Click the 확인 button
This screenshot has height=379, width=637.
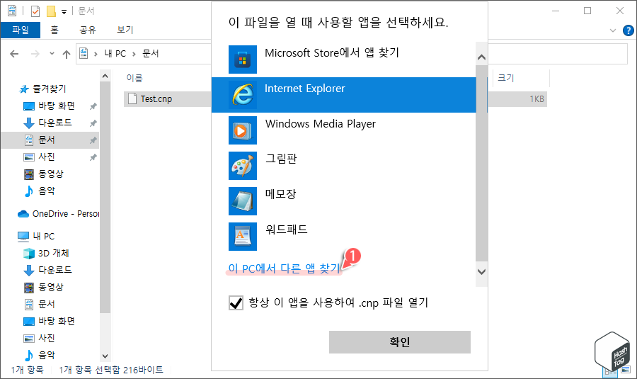pyautogui.click(x=400, y=342)
